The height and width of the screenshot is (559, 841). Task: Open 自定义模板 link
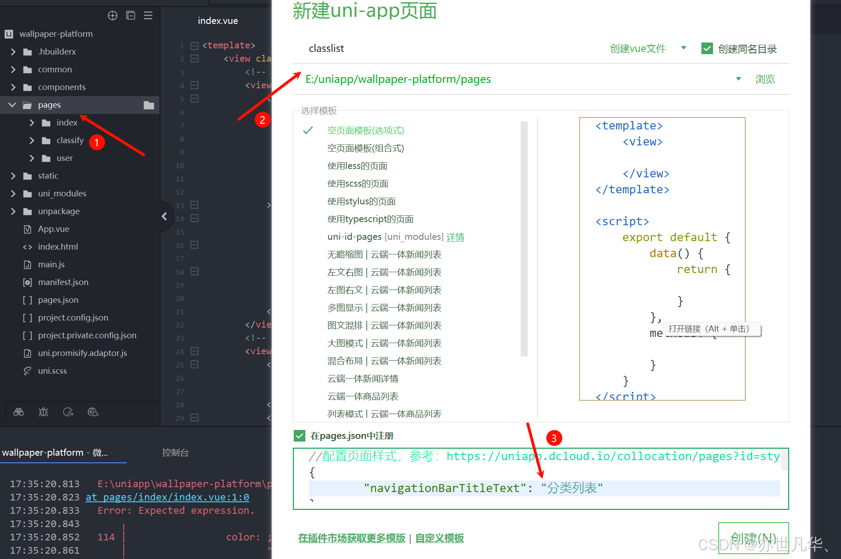[x=440, y=538]
